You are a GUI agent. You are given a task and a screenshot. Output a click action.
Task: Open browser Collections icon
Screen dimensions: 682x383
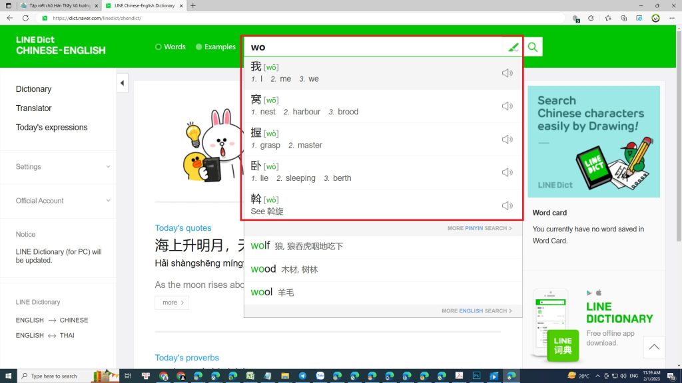pyautogui.click(x=623, y=18)
